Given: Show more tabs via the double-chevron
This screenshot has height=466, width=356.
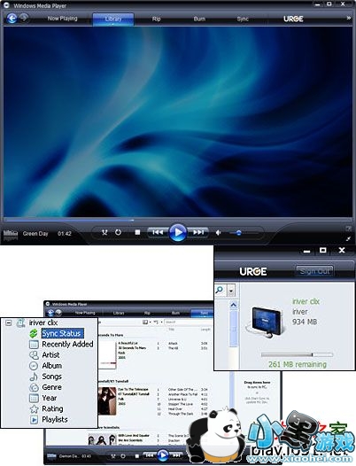Looking at the screenshot, I should coord(349,18).
